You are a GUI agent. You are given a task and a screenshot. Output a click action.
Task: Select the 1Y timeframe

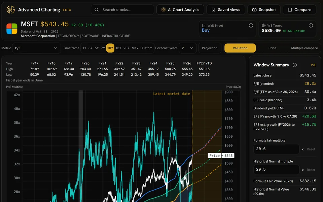point(84,48)
